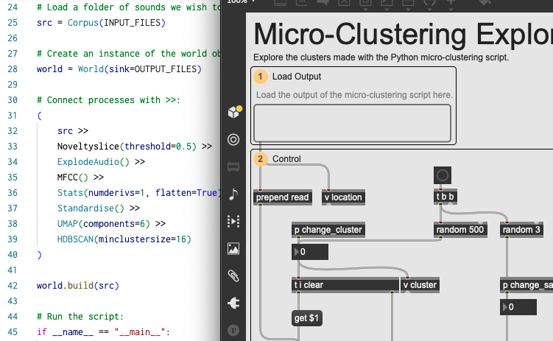The height and width of the screenshot is (341, 553).
Task: Select the 't b b' object
Action: click(445, 197)
